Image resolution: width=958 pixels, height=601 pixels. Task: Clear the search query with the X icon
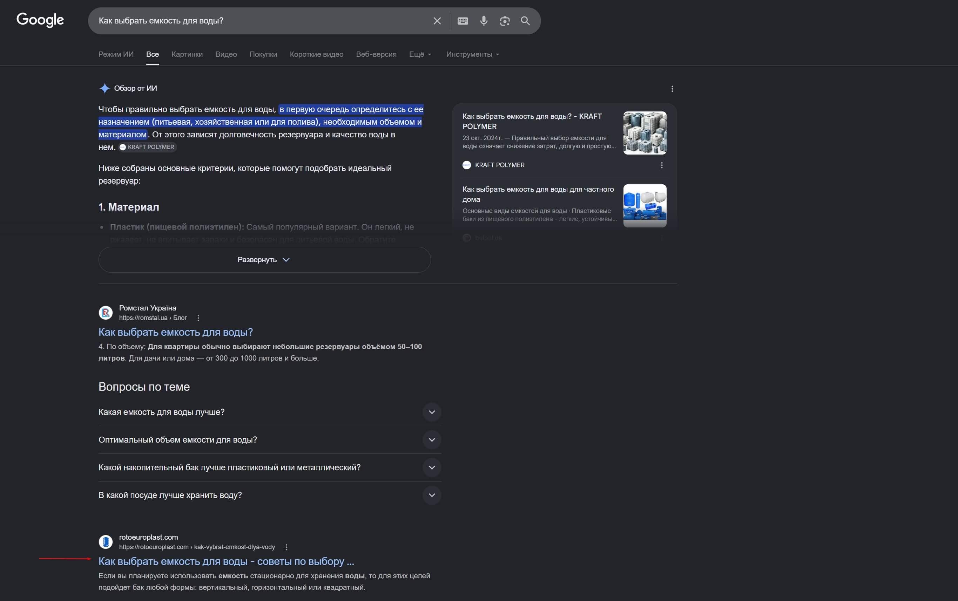437,21
